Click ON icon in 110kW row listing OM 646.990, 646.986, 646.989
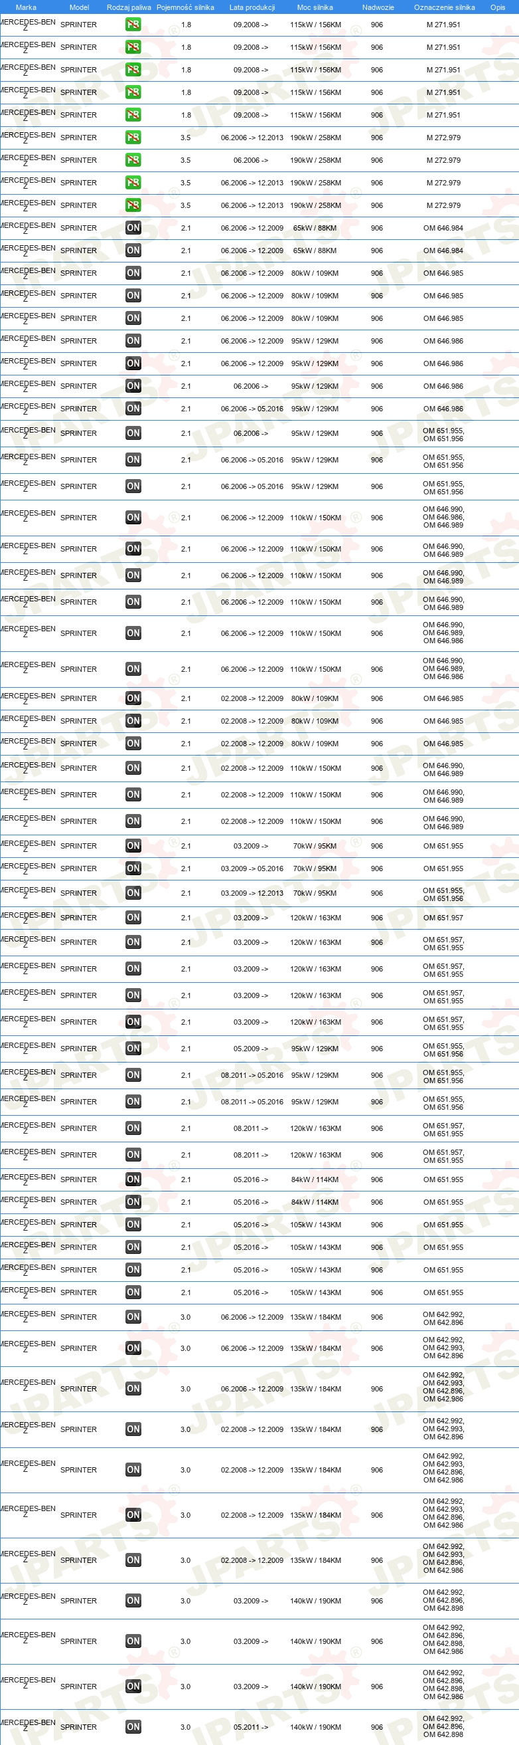 (x=133, y=518)
